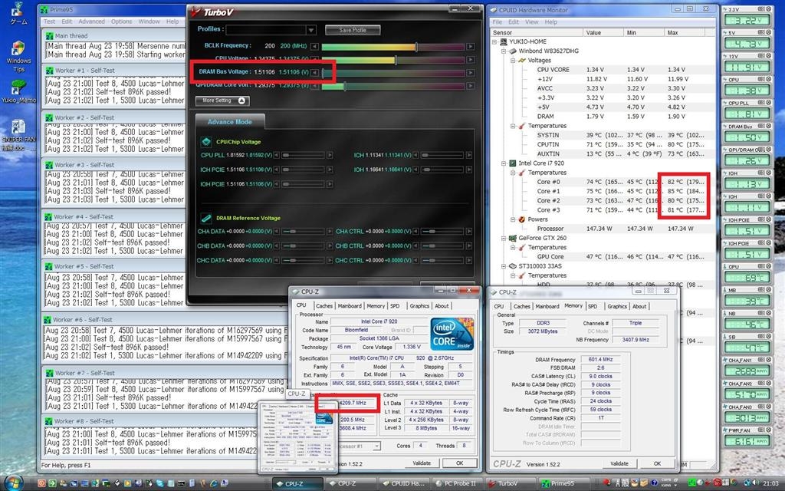Decrease BCLK Frequency with its left arrow in TurboV
Screen dimensions: 785x491
314,46
